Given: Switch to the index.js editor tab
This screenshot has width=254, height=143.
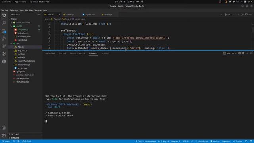Looking at the screenshot, I should pos(108,15).
